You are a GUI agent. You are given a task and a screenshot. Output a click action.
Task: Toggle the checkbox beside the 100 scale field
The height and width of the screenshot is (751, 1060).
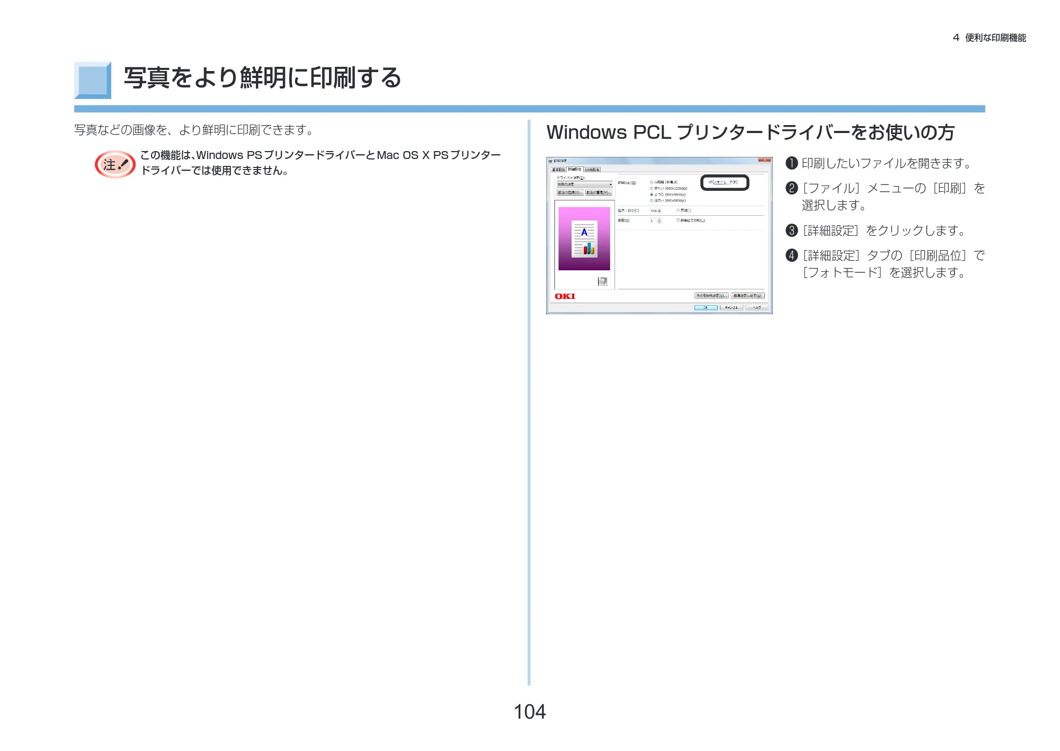(x=678, y=210)
